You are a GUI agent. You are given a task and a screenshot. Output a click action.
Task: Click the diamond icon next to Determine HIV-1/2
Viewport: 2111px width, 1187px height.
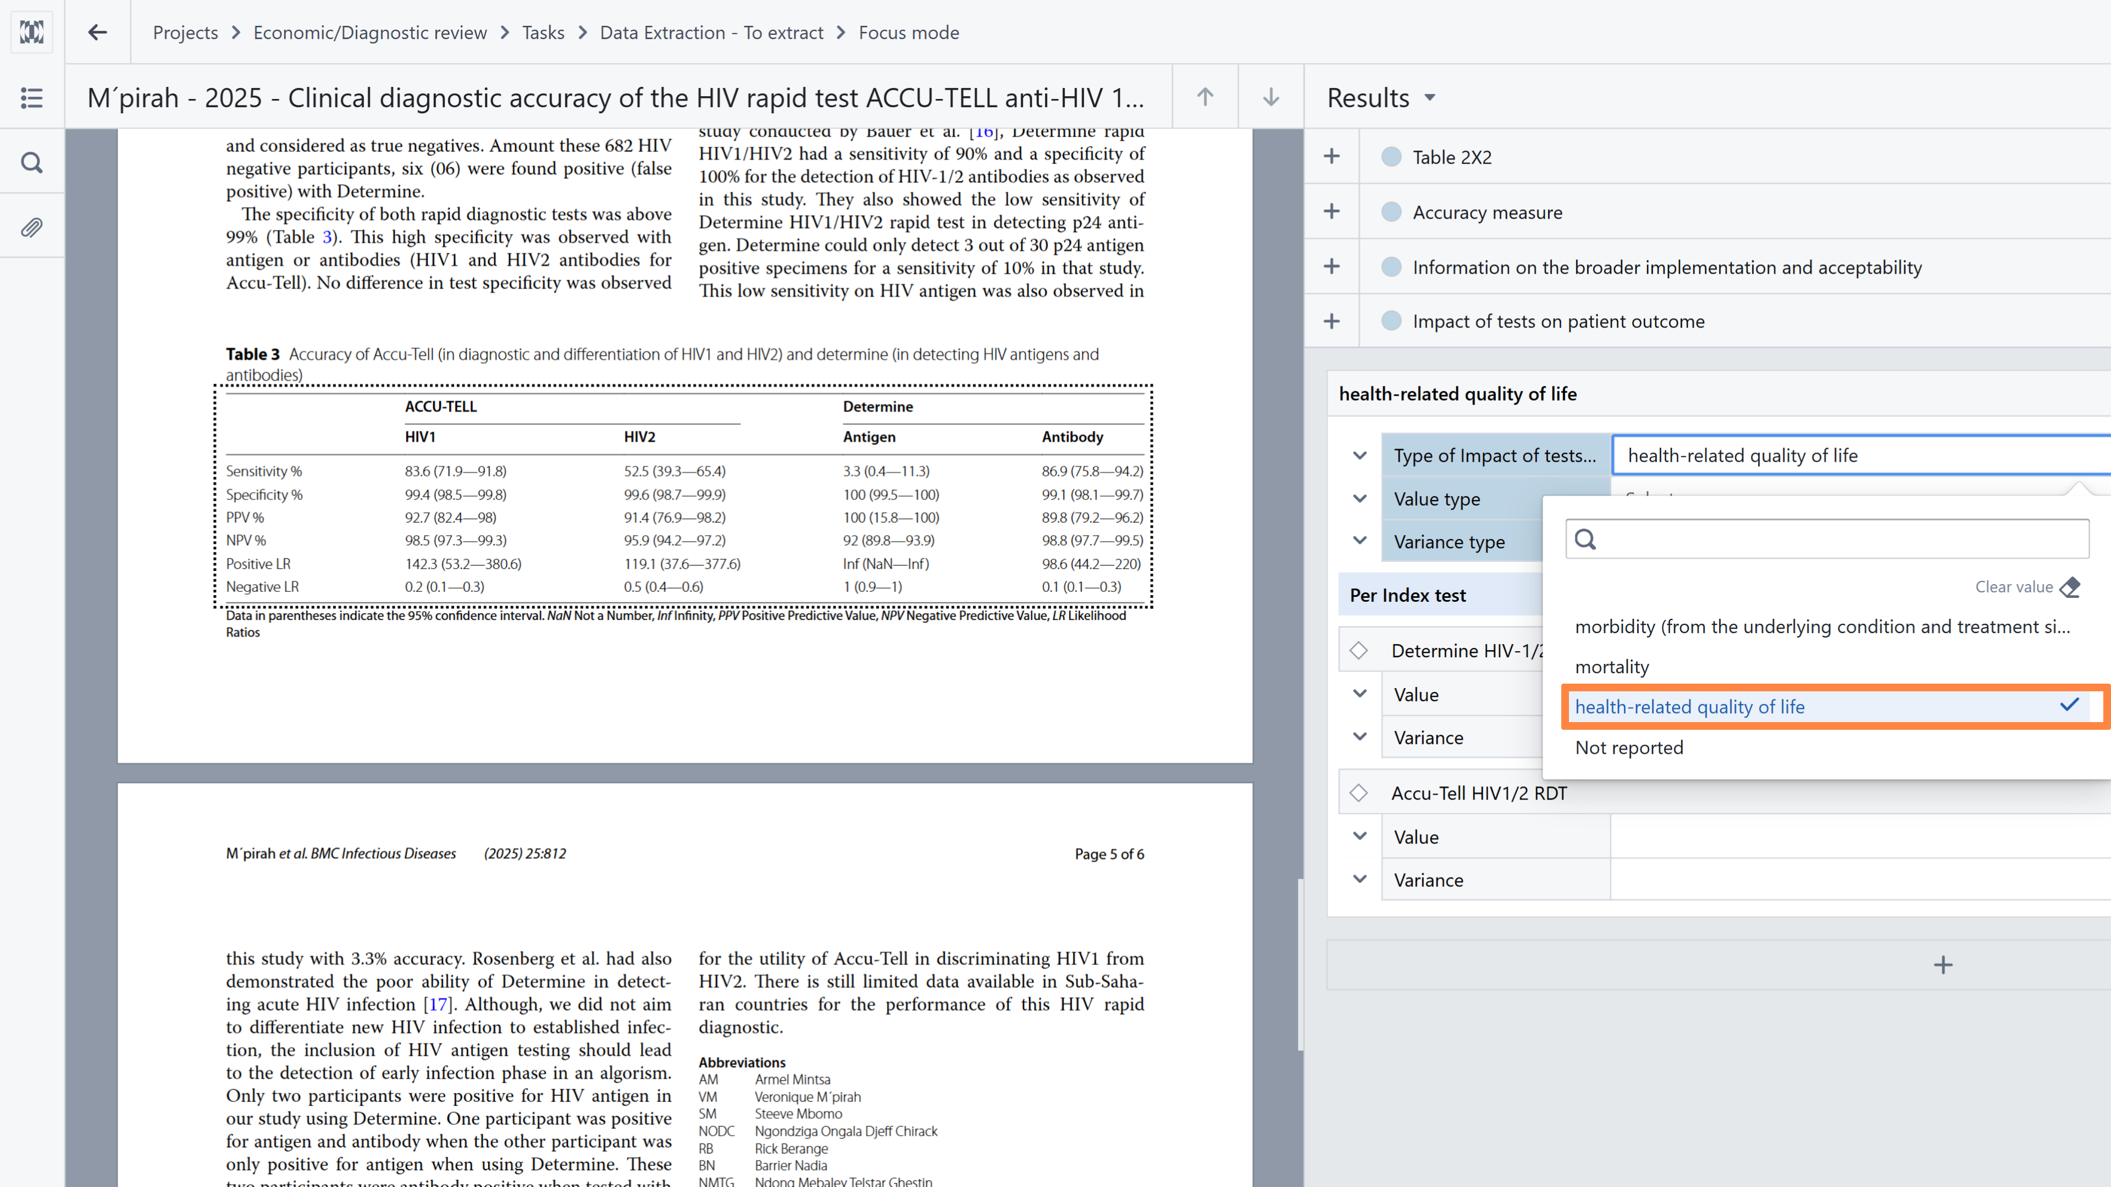pyautogui.click(x=1359, y=651)
